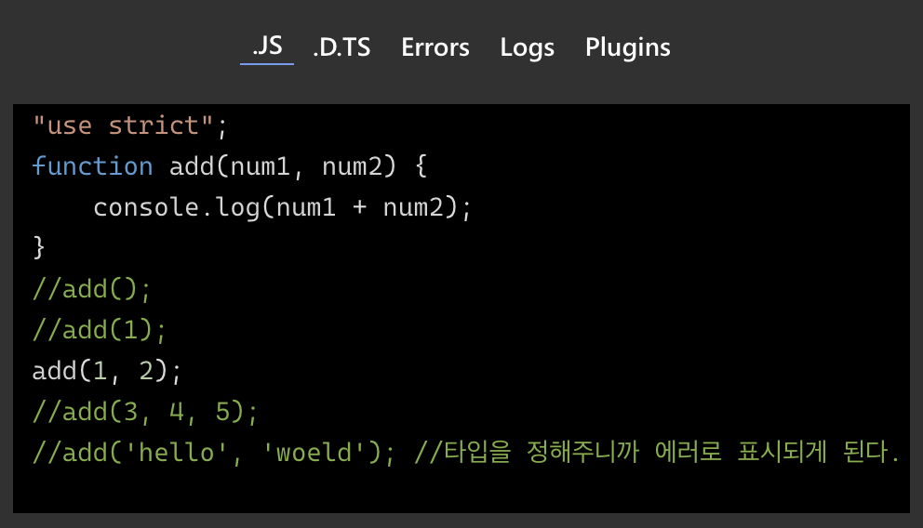Open the Plugins tab
Viewport: 923px width, 528px height.
pos(627,47)
